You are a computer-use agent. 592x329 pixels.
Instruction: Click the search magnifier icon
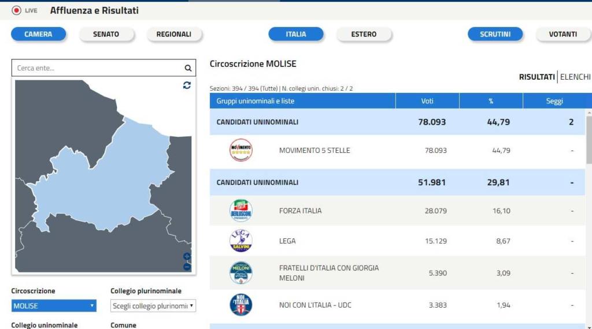[x=188, y=68]
